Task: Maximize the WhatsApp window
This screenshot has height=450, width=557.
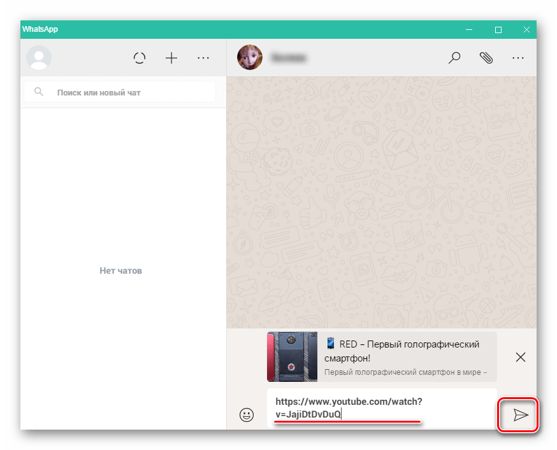Action: tap(498, 30)
